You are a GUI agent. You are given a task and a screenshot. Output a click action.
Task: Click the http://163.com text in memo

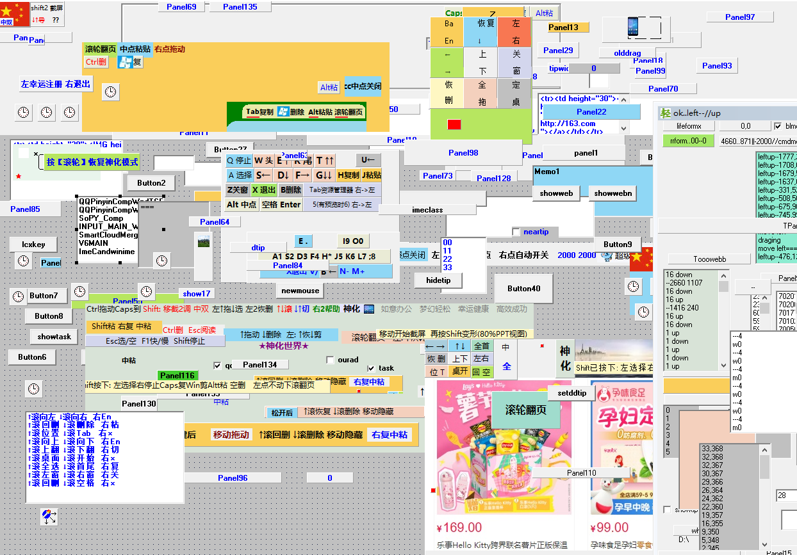[568, 124]
